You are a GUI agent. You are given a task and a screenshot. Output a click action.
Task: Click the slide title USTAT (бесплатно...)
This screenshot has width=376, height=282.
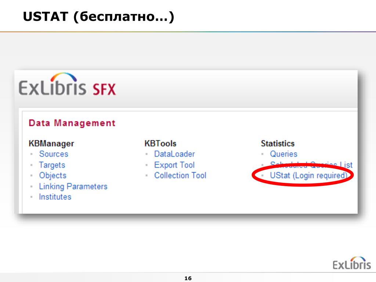pos(98,17)
